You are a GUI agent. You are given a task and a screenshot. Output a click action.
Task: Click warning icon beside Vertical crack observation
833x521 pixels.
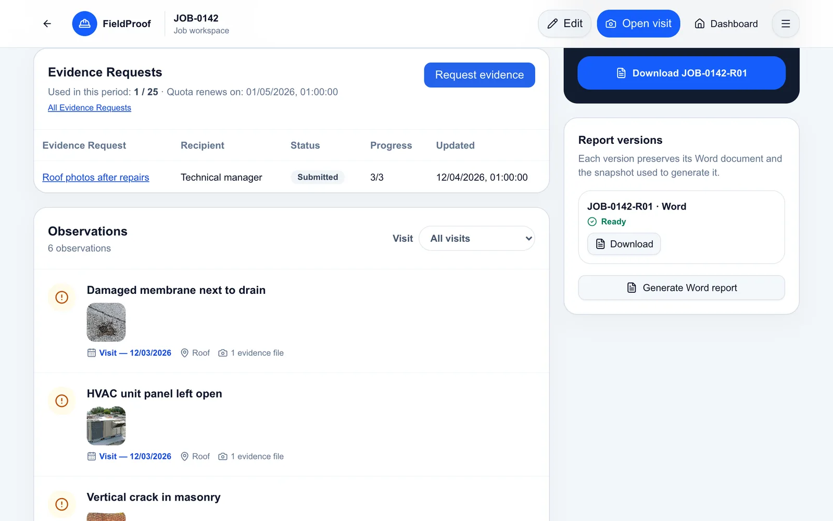point(62,504)
